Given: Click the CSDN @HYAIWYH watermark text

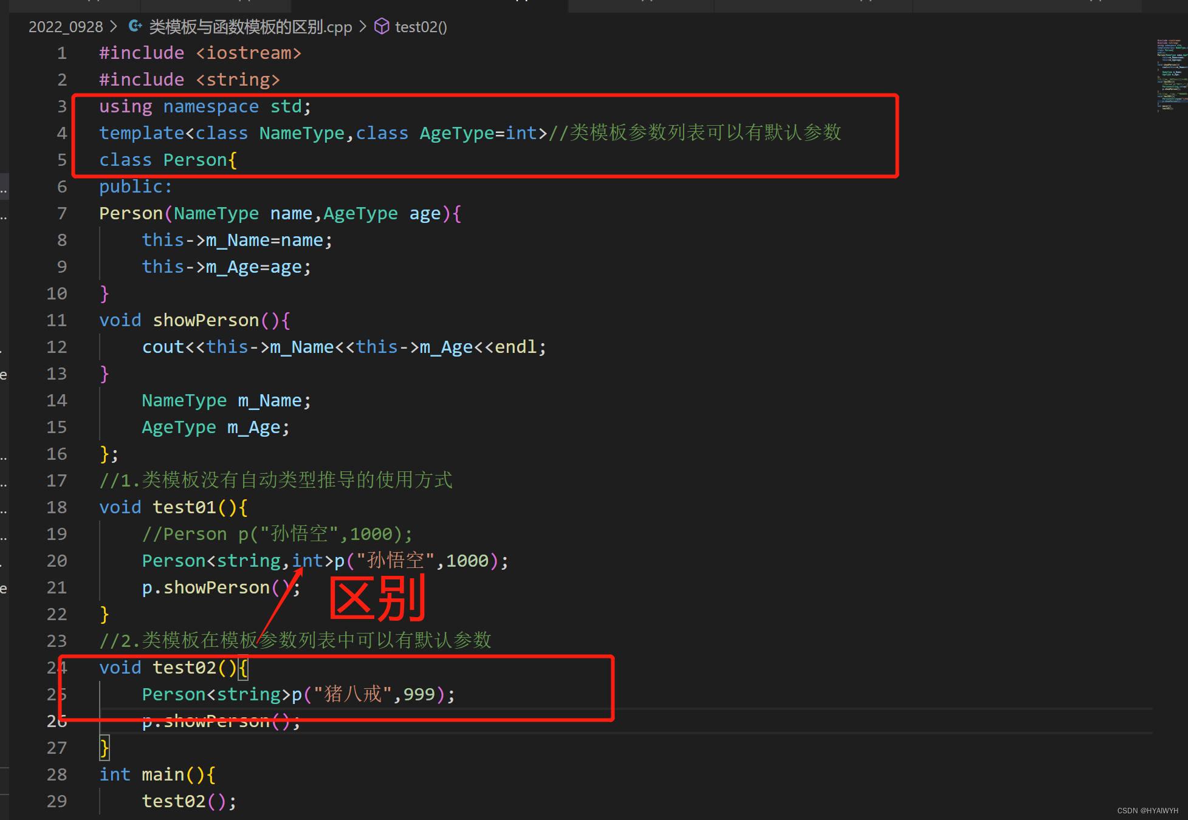Looking at the screenshot, I should (1147, 810).
